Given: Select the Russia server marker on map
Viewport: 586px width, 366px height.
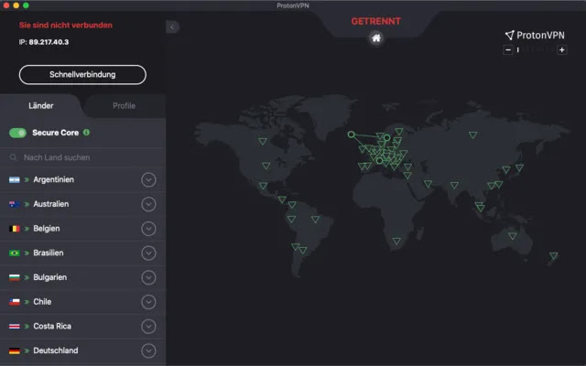Looking at the screenshot, I should [x=472, y=135].
